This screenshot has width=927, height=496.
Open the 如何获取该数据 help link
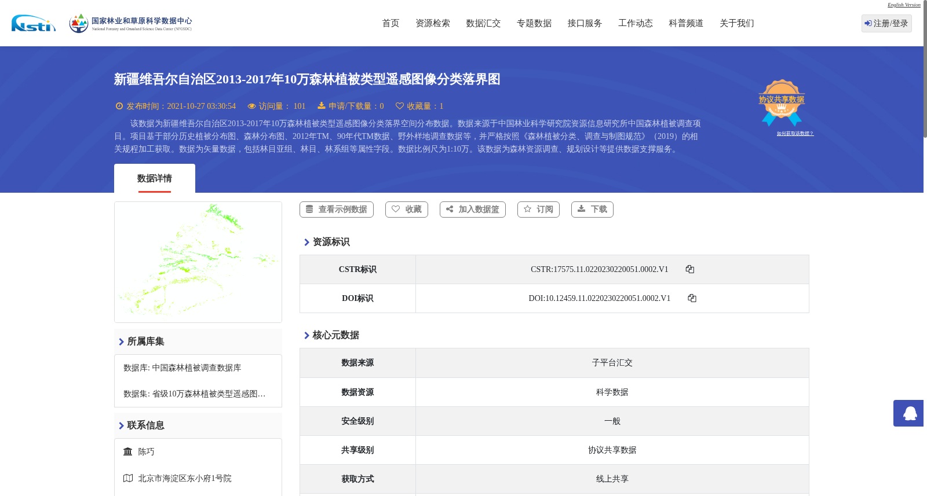[795, 134]
